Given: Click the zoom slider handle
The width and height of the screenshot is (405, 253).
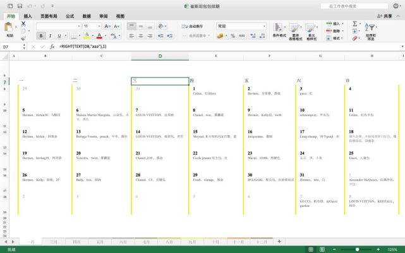Looking at the screenshot, I should pyautogui.click(x=357, y=249).
